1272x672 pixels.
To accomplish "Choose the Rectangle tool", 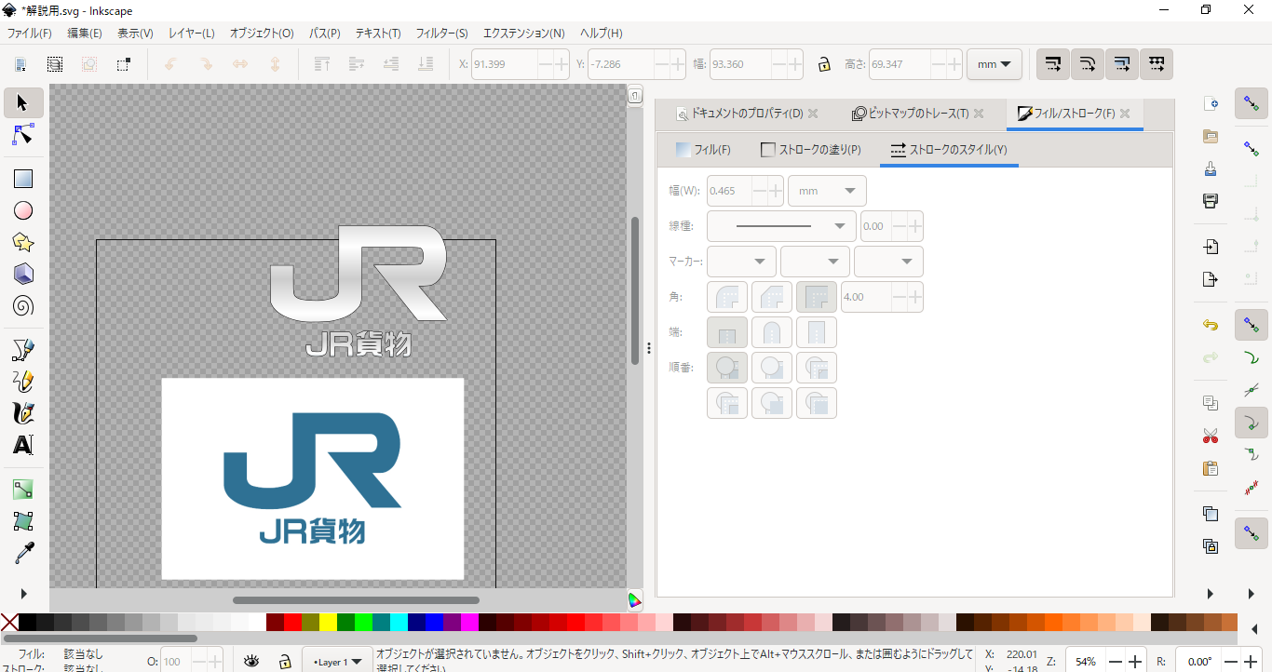I will point(23,179).
